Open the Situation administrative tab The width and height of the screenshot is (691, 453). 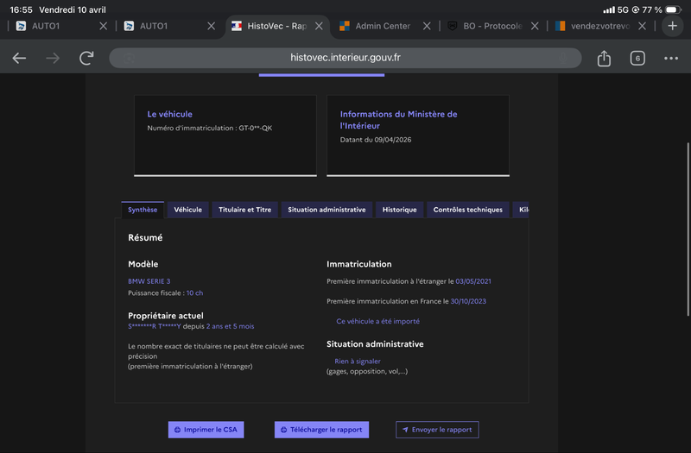326,210
